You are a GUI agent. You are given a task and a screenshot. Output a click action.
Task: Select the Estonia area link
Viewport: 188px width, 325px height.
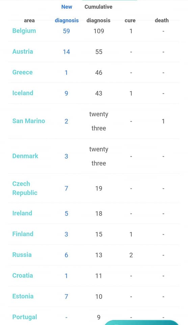(x=23, y=296)
